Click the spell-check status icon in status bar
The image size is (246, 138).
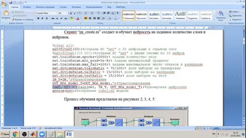(x=40, y=128)
